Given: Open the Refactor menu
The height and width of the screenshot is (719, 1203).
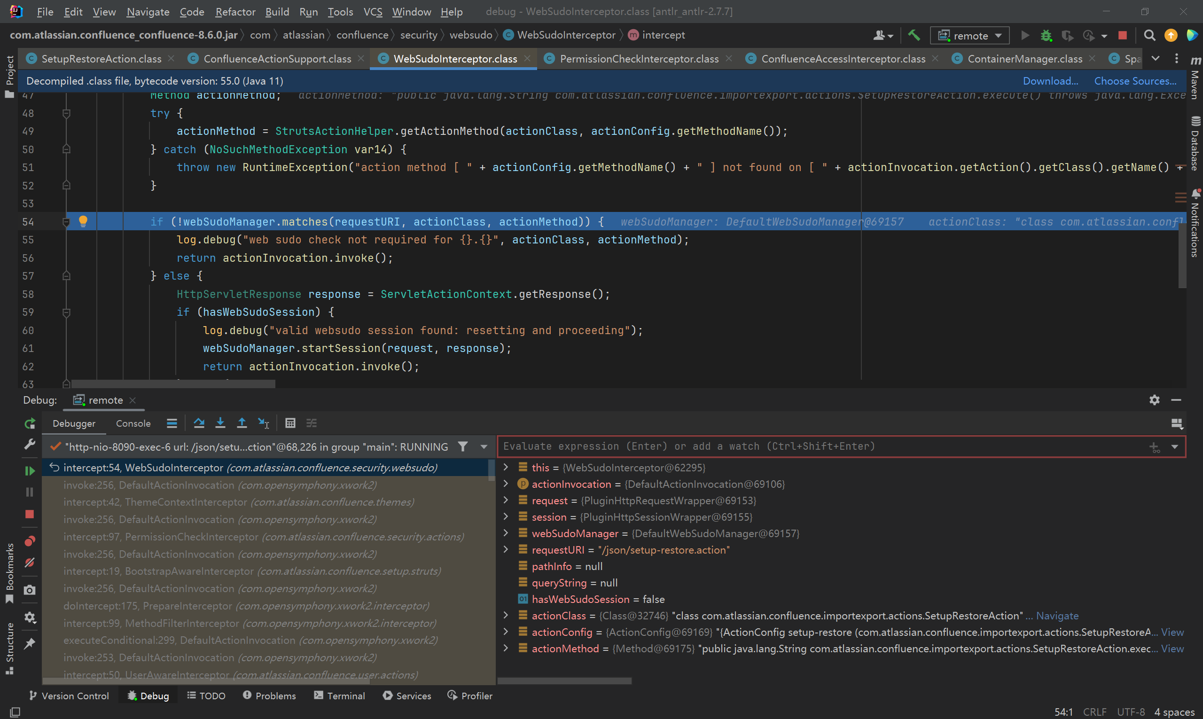Looking at the screenshot, I should pyautogui.click(x=235, y=12).
